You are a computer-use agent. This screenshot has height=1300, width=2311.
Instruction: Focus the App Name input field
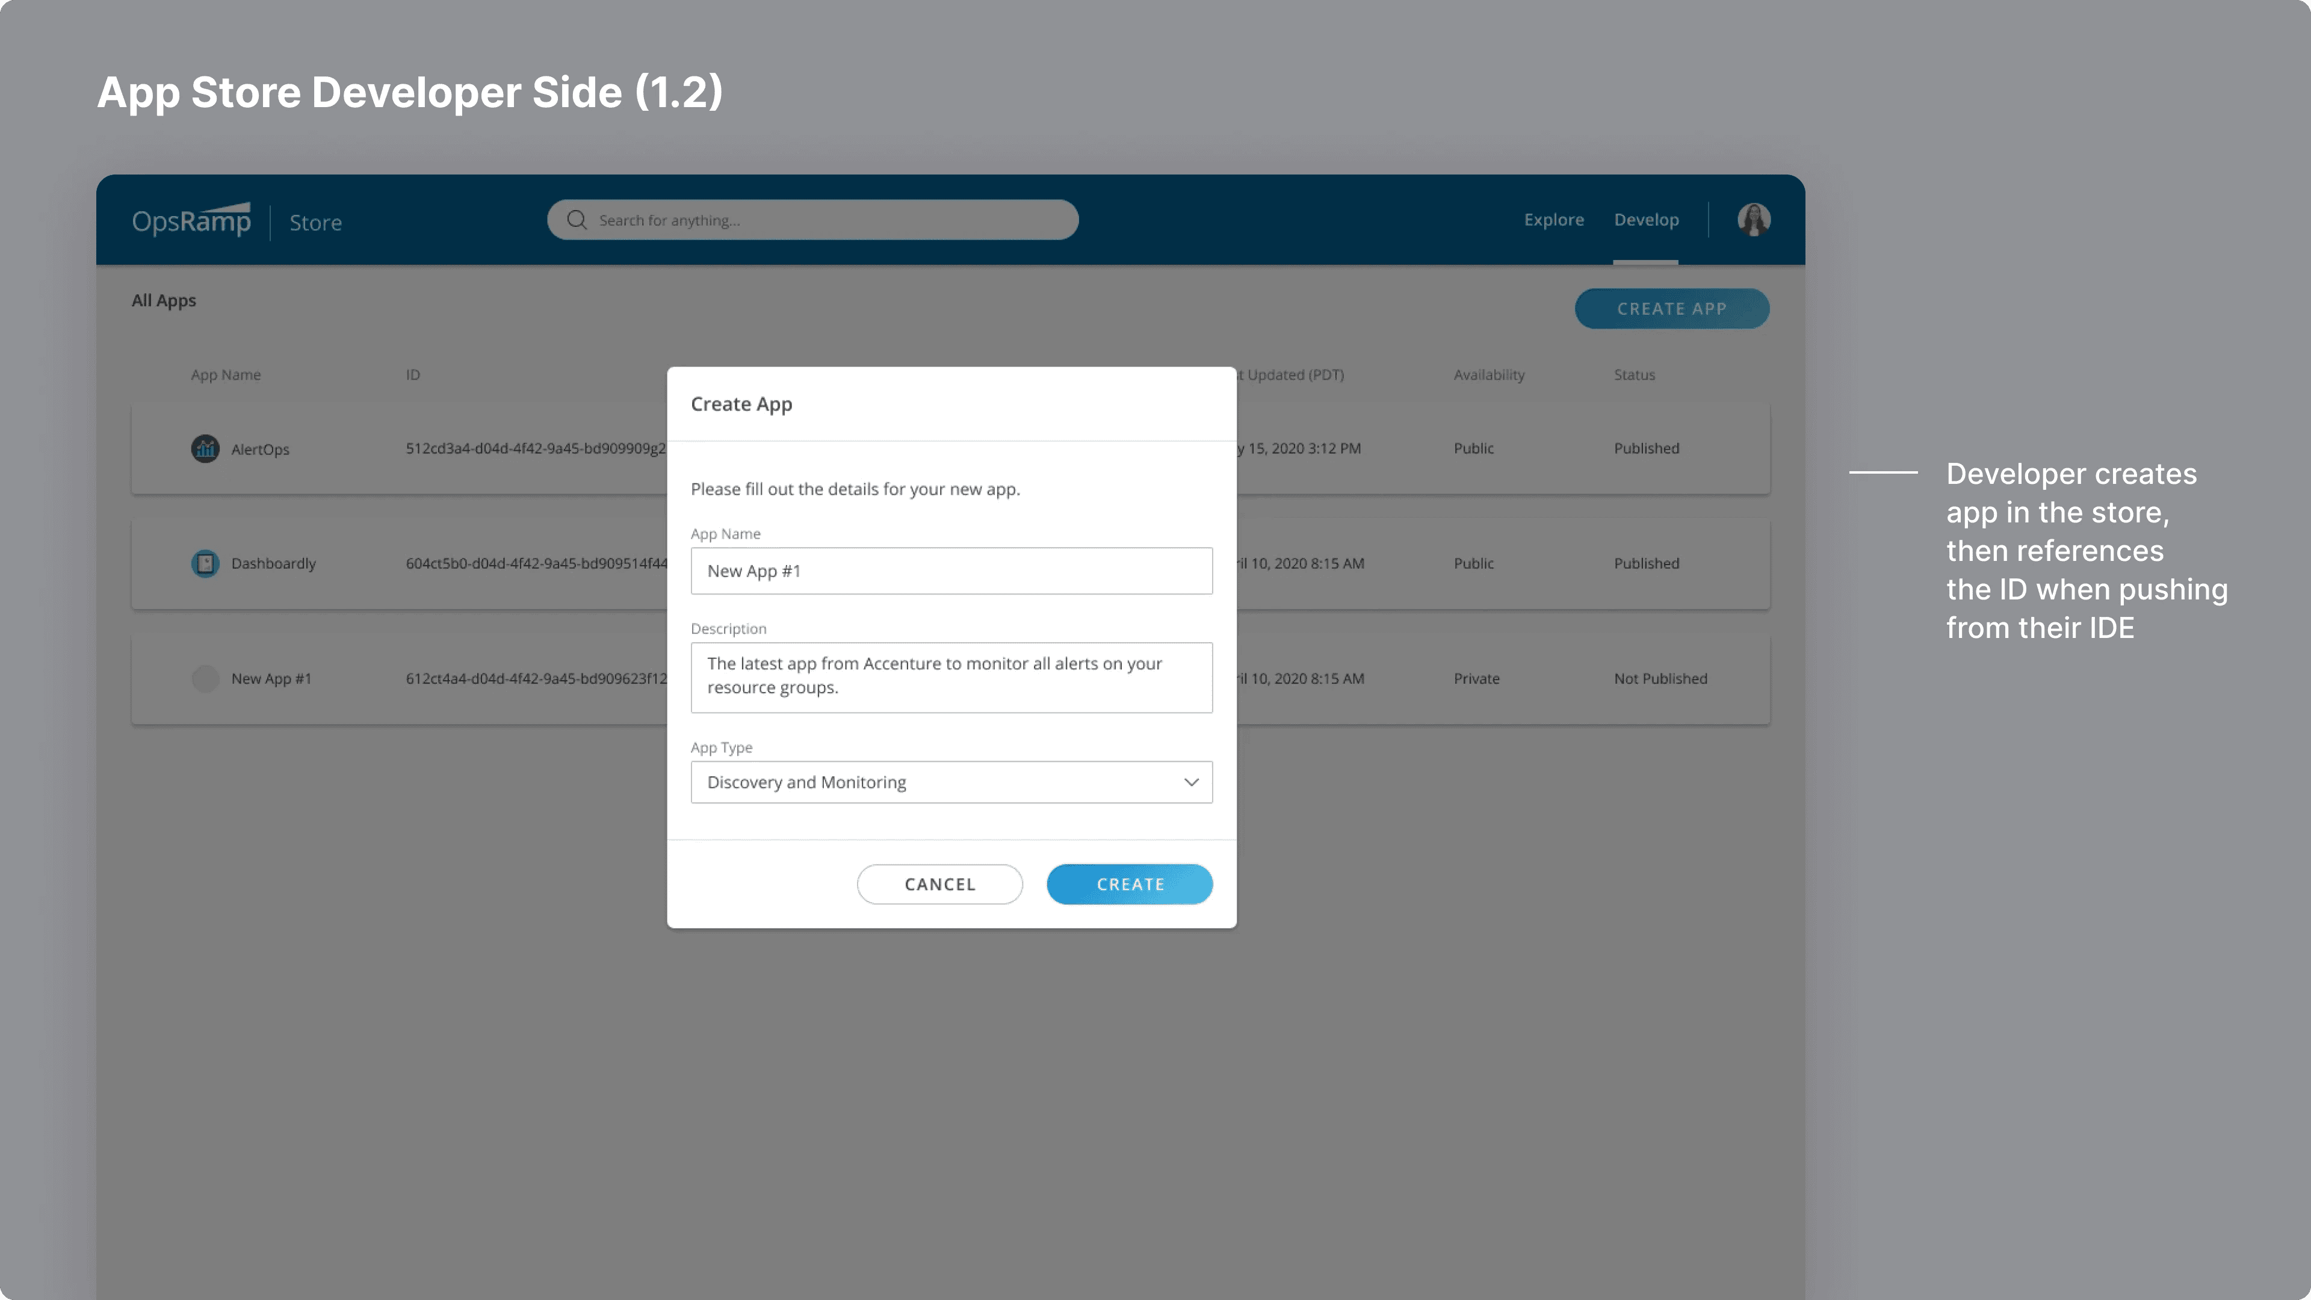(951, 571)
